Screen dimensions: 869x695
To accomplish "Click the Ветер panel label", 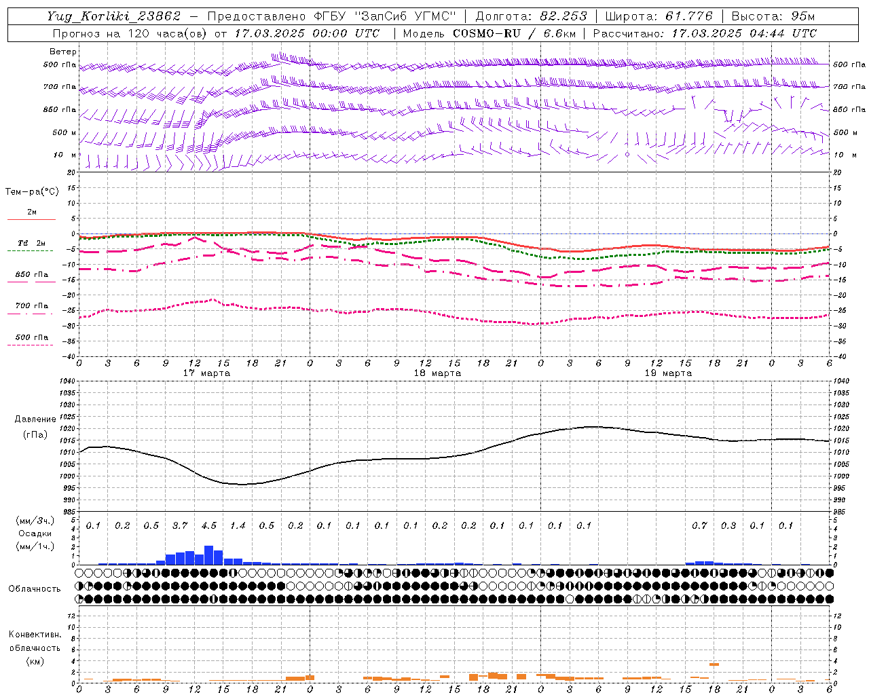I will [63, 52].
